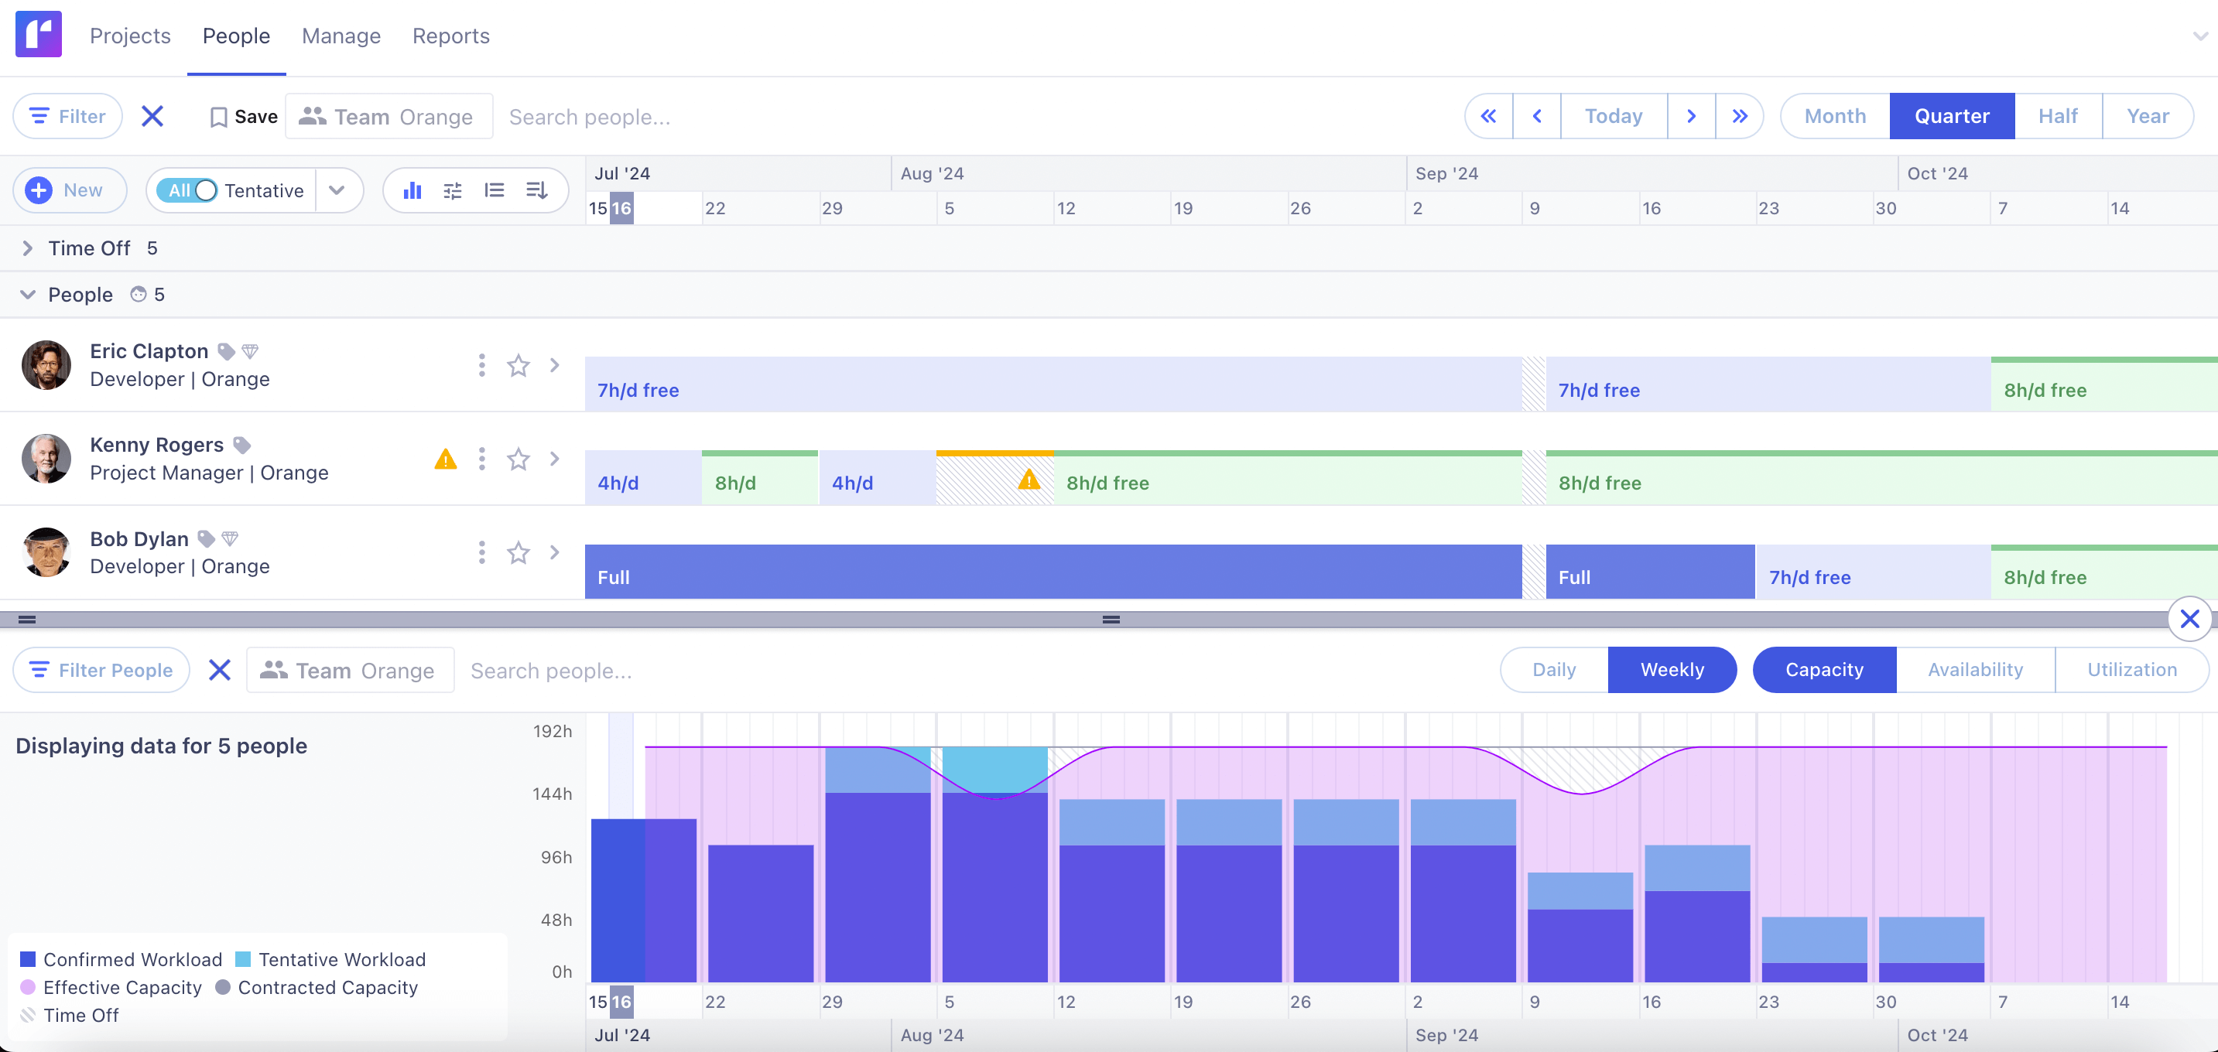Click the Today navigation button
Screen dimensions: 2218x1052
pyautogui.click(x=1613, y=115)
